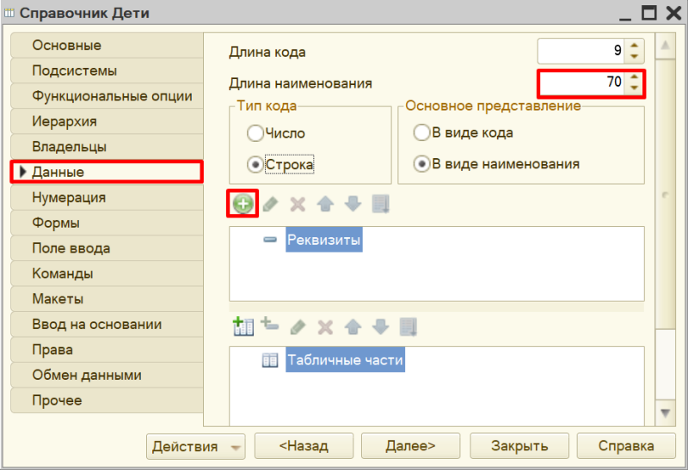Screen dimensions: 688x470
Task: Click move up arrow above Реквизиты list
Action: point(325,204)
